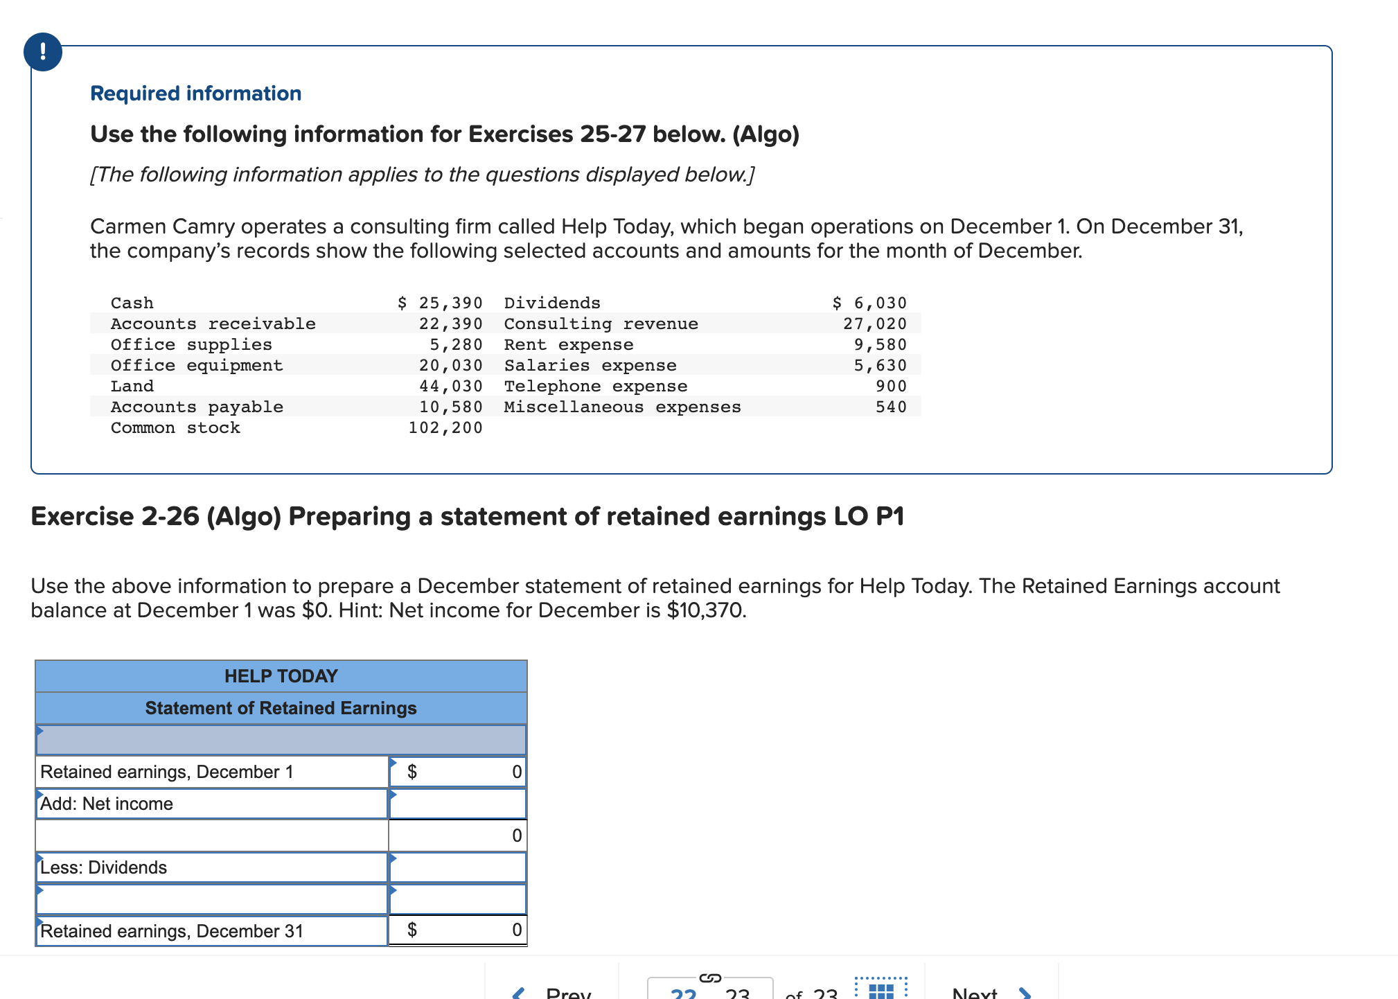
Task: Click the exclamation alert icon
Action: [x=43, y=52]
